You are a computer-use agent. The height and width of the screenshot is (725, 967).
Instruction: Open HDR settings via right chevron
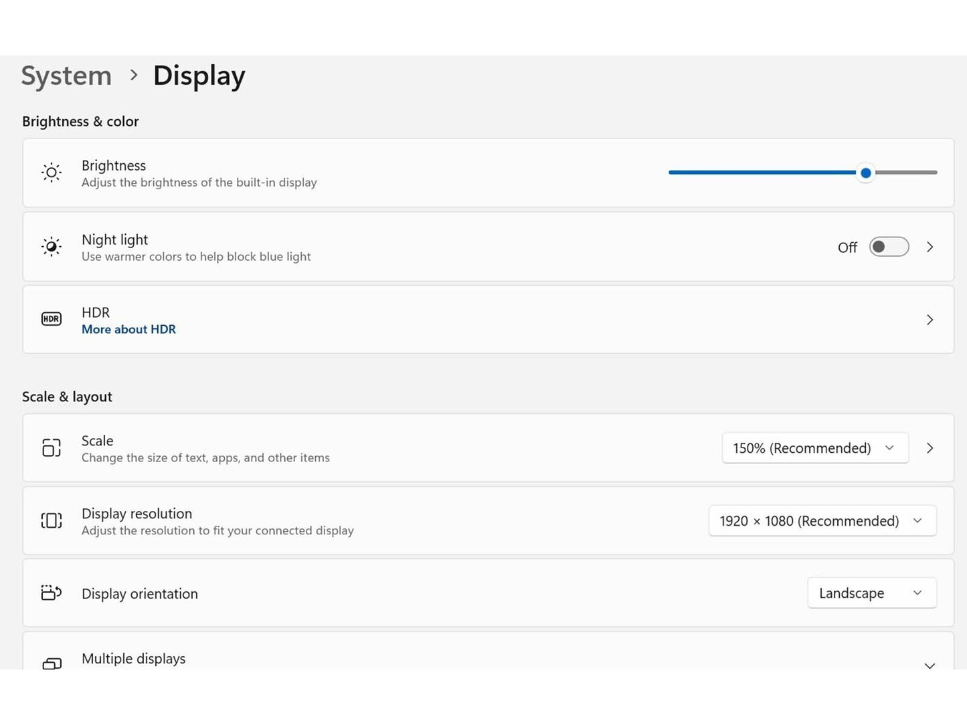coord(930,320)
